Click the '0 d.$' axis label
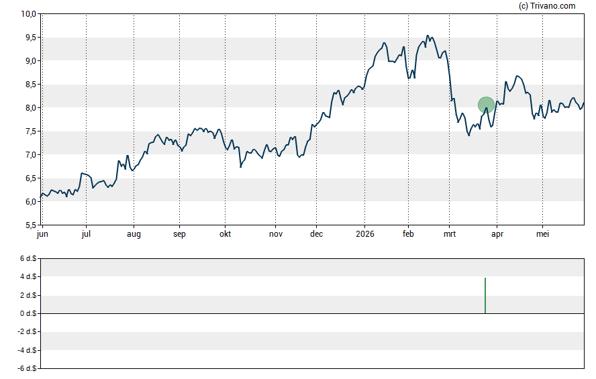 coord(28,313)
